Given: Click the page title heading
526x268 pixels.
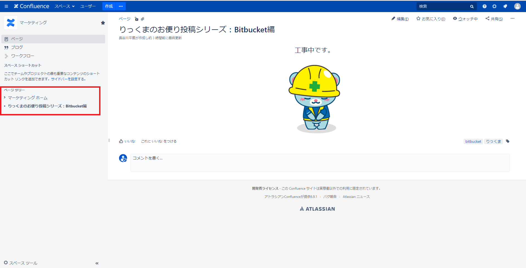Looking at the screenshot, I should 197,29.
